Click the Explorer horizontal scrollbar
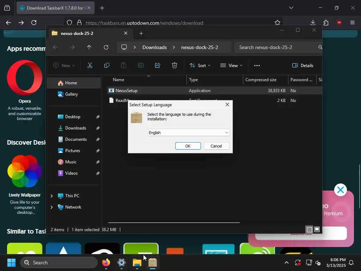The height and width of the screenshot is (271, 361). point(174,223)
